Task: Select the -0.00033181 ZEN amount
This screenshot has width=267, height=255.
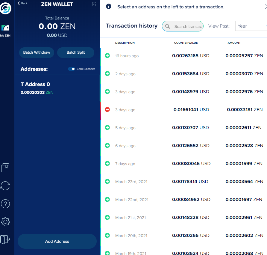Action: 244,110
